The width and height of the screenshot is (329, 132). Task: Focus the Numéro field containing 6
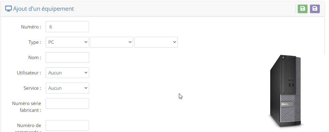click(67, 27)
